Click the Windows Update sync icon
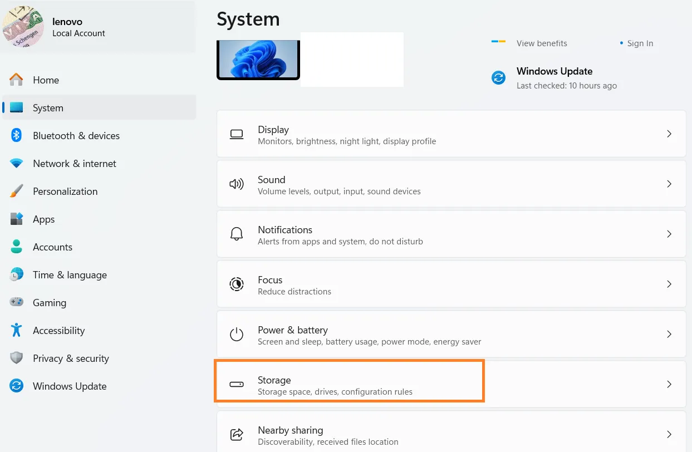The image size is (692, 452). [x=498, y=78]
